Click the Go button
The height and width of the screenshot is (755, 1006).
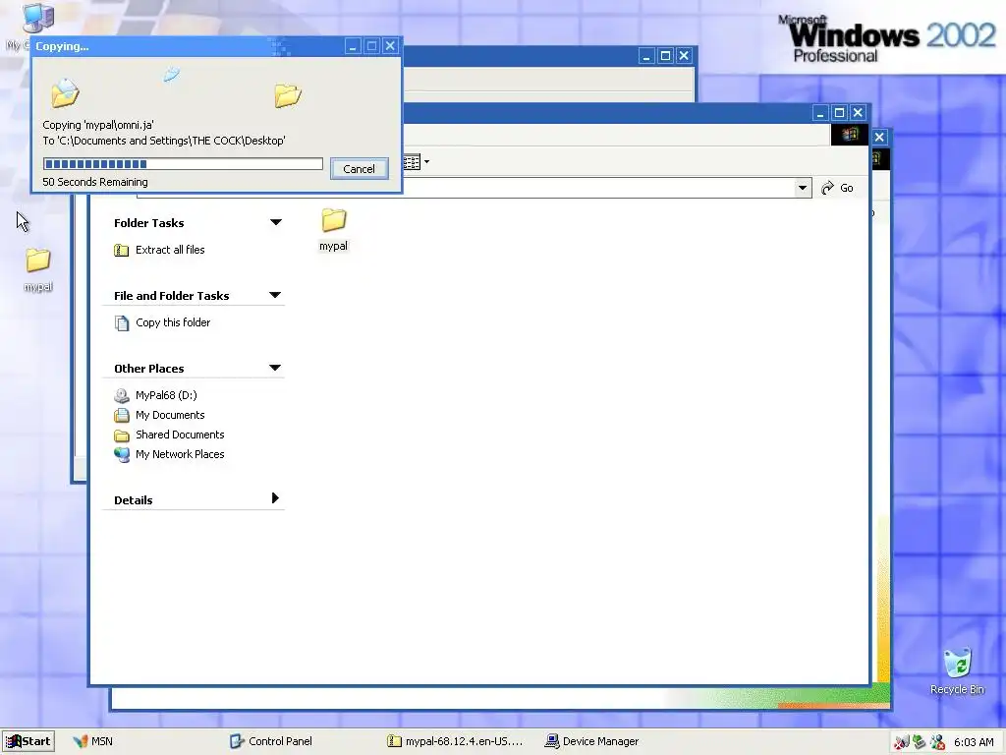coord(837,188)
